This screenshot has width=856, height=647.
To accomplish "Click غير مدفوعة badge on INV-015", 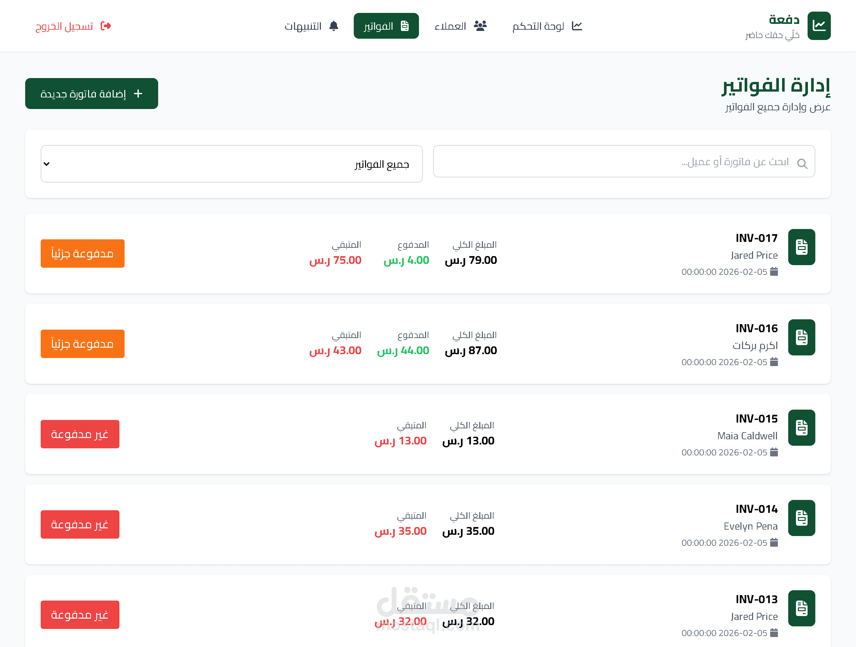I will (x=80, y=434).
